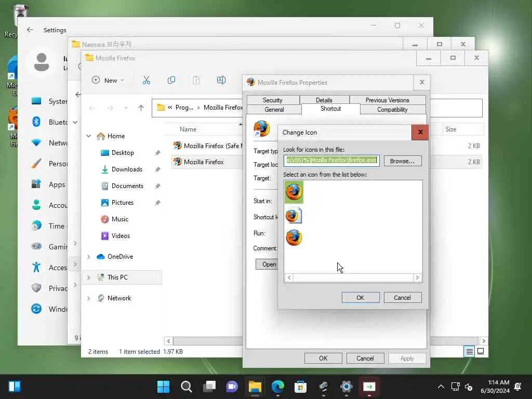Viewport: 532px width, 399px height.
Task: Open Windows Update icon in Settings
Action: (x=36, y=309)
